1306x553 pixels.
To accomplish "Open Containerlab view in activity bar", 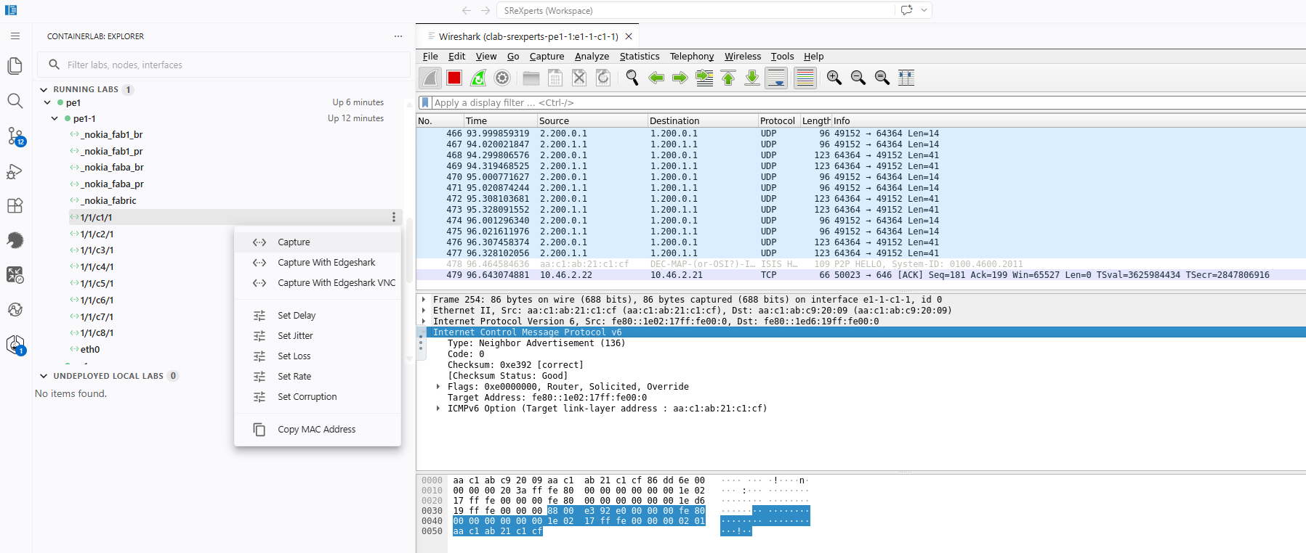I will 15,345.
